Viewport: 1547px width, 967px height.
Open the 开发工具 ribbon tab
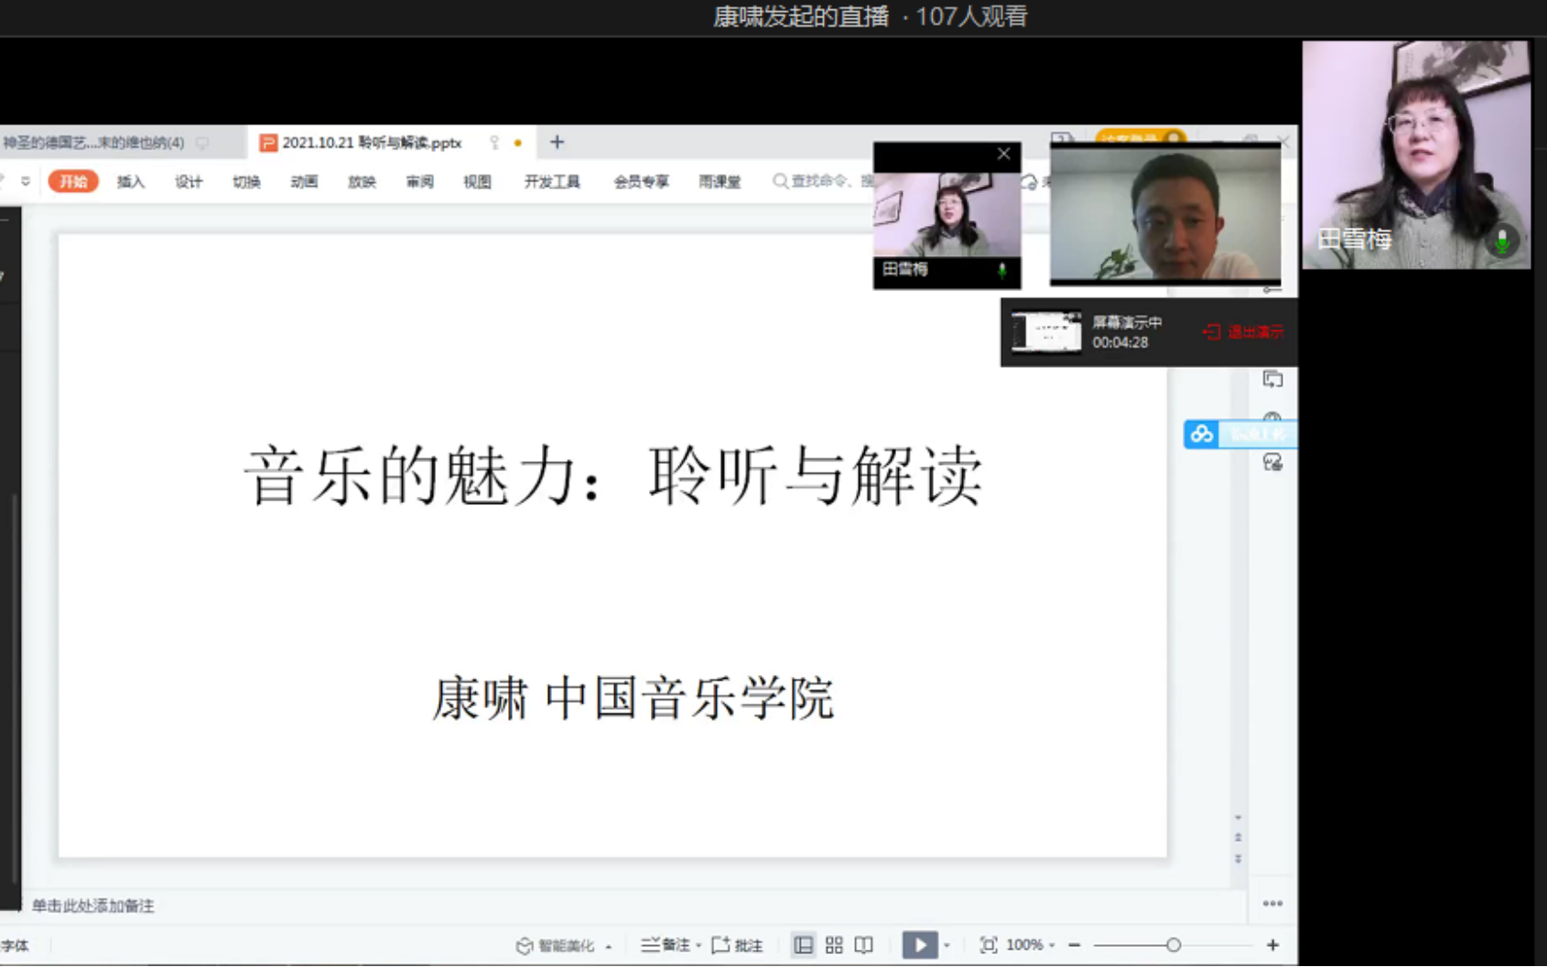552,181
